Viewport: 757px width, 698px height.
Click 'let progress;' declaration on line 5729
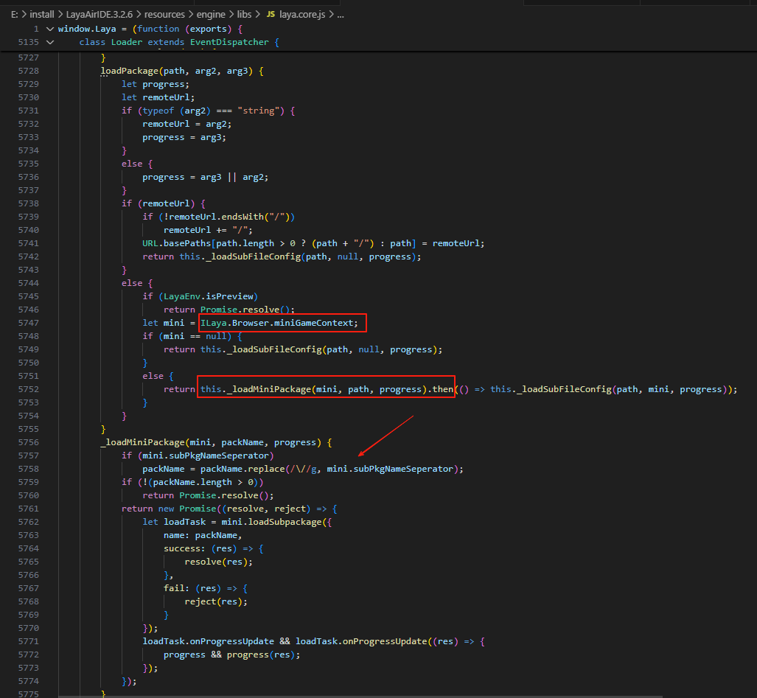click(x=156, y=85)
